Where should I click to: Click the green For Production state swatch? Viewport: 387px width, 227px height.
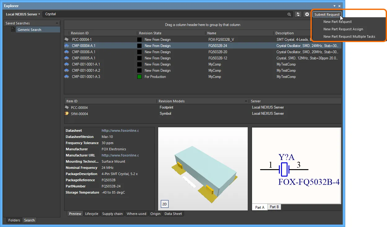coord(139,77)
